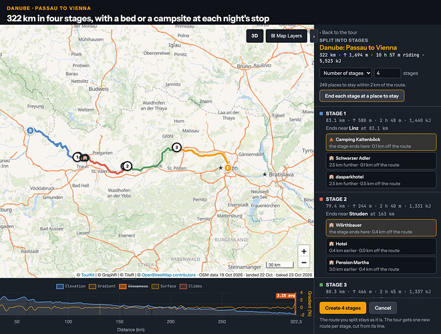Select stage 1 end marker on the map
The width and height of the screenshot is (441, 334).
point(78,157)
